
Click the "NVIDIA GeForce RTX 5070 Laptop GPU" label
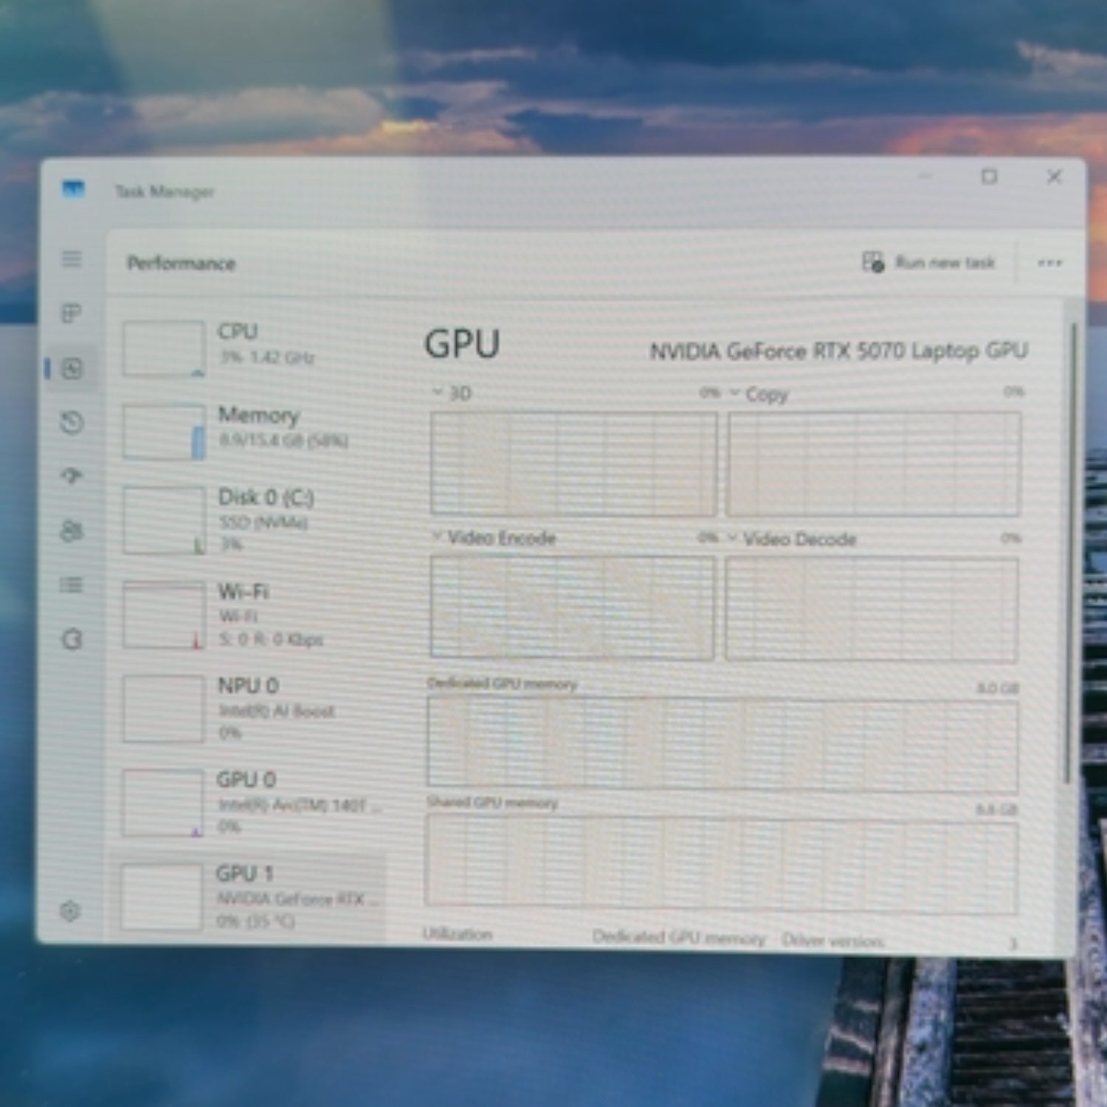click(838, 351)
